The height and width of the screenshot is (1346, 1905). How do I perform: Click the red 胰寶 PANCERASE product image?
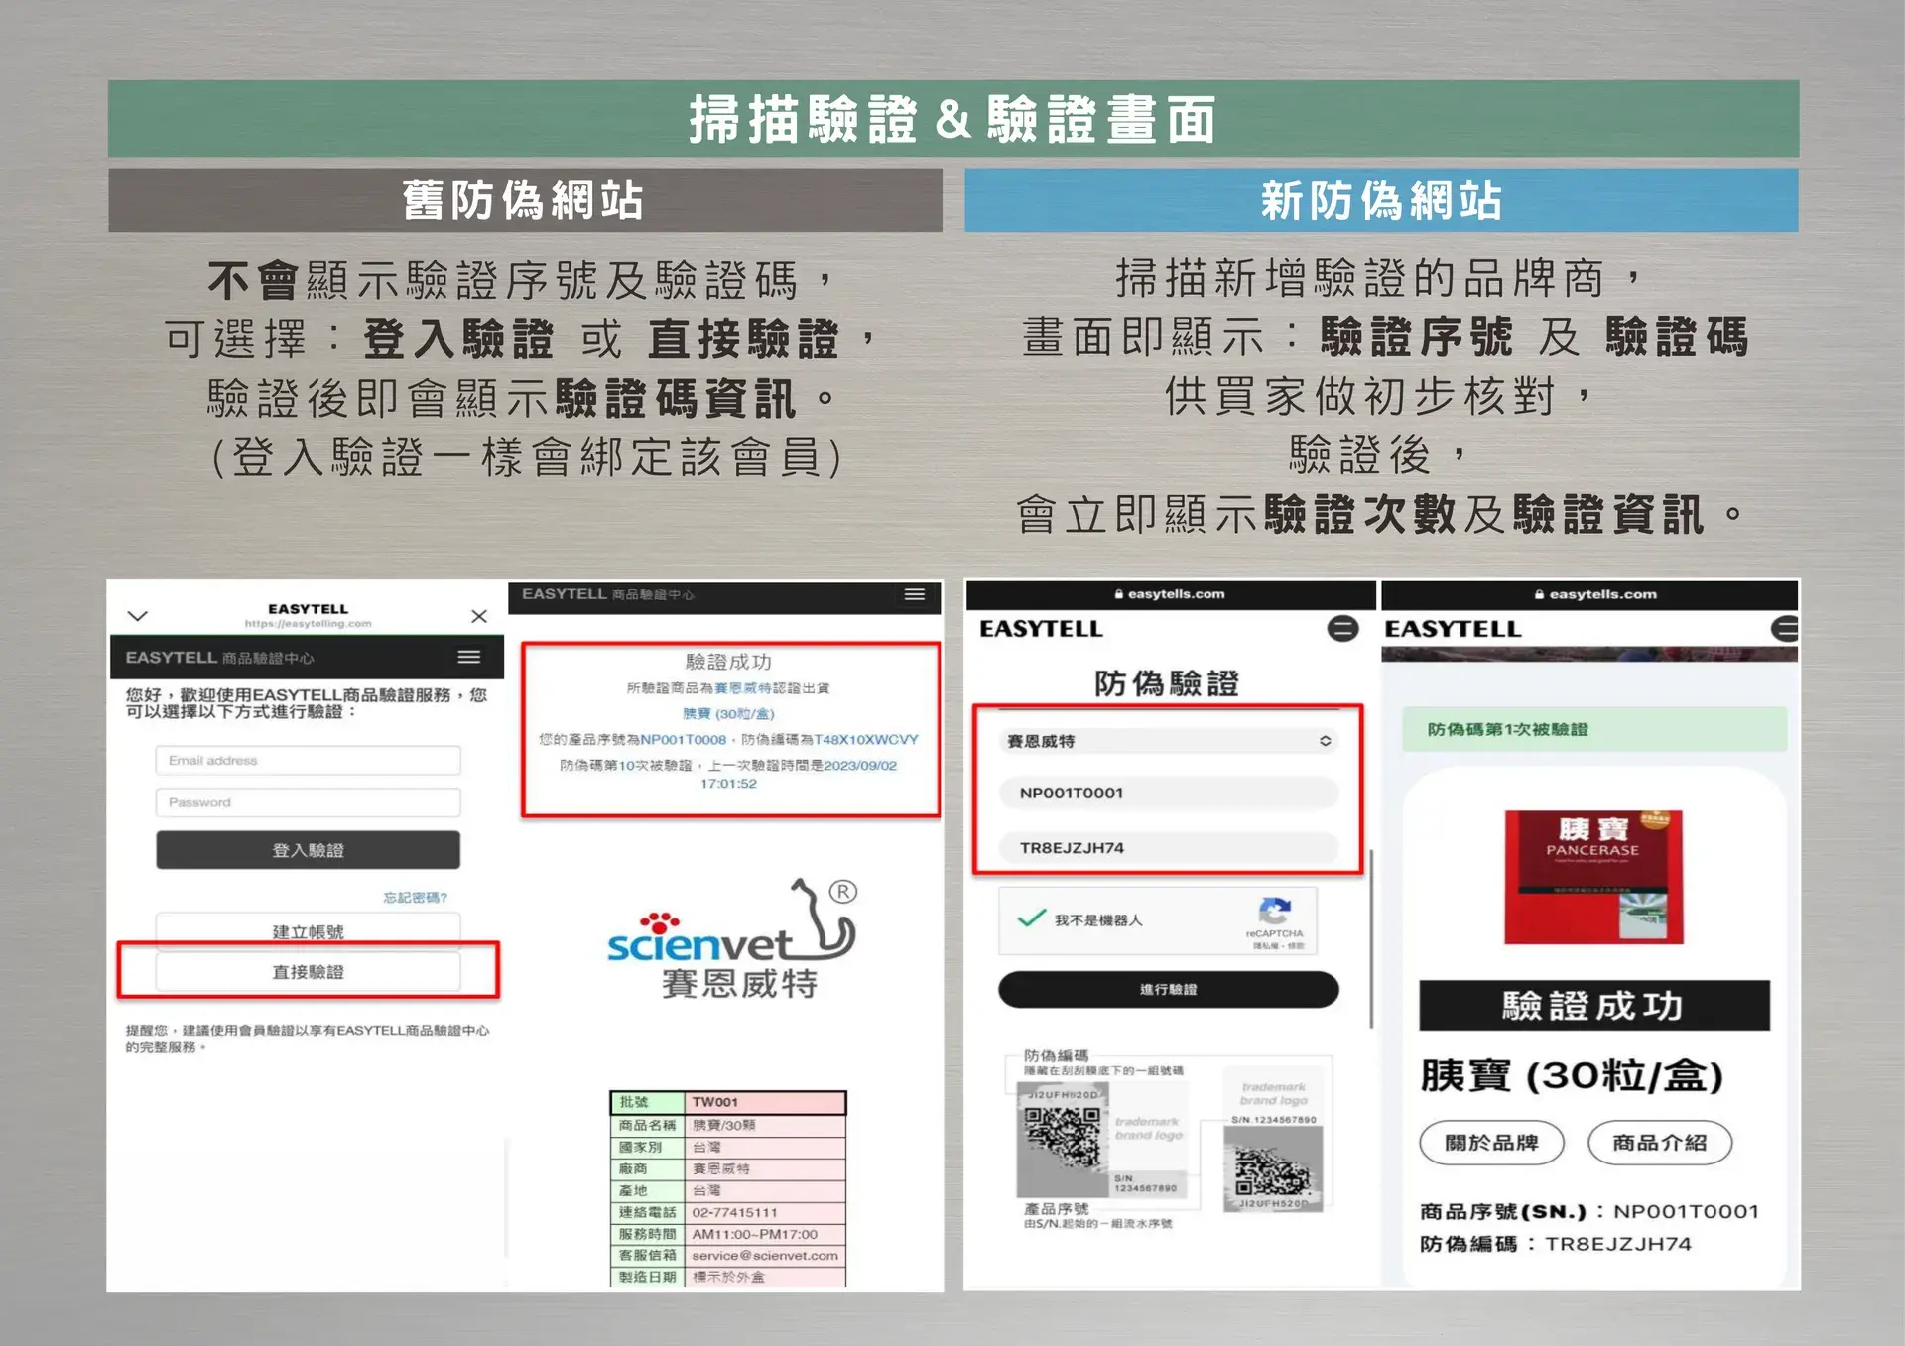tap(1593, 877)
